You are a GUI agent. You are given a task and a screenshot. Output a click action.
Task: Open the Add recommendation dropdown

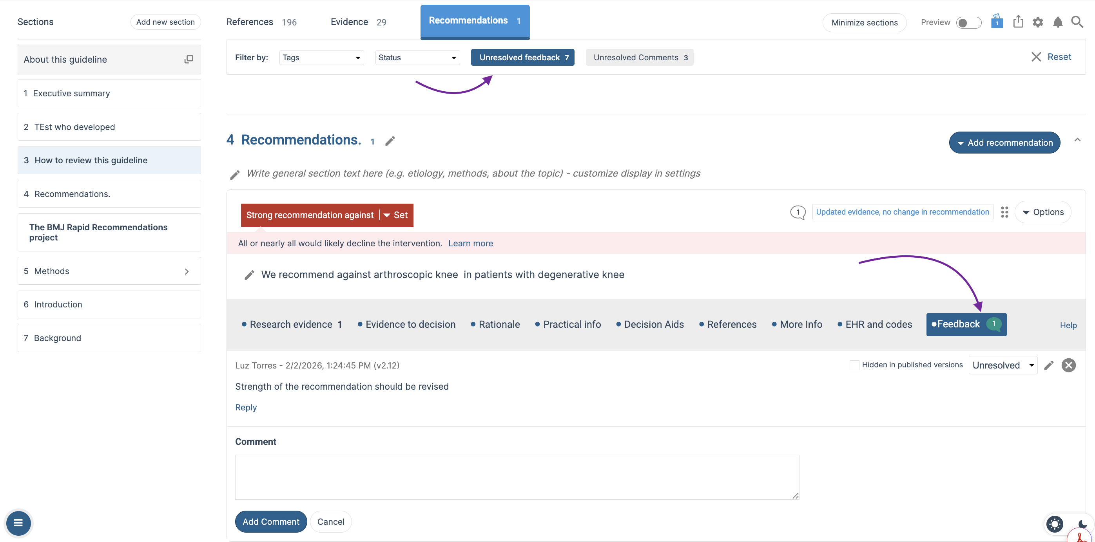pyautogui.click(x=1004, y=143)
